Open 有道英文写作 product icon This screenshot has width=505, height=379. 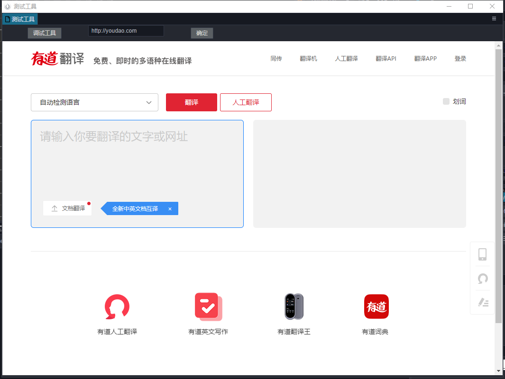click(208, 307)
